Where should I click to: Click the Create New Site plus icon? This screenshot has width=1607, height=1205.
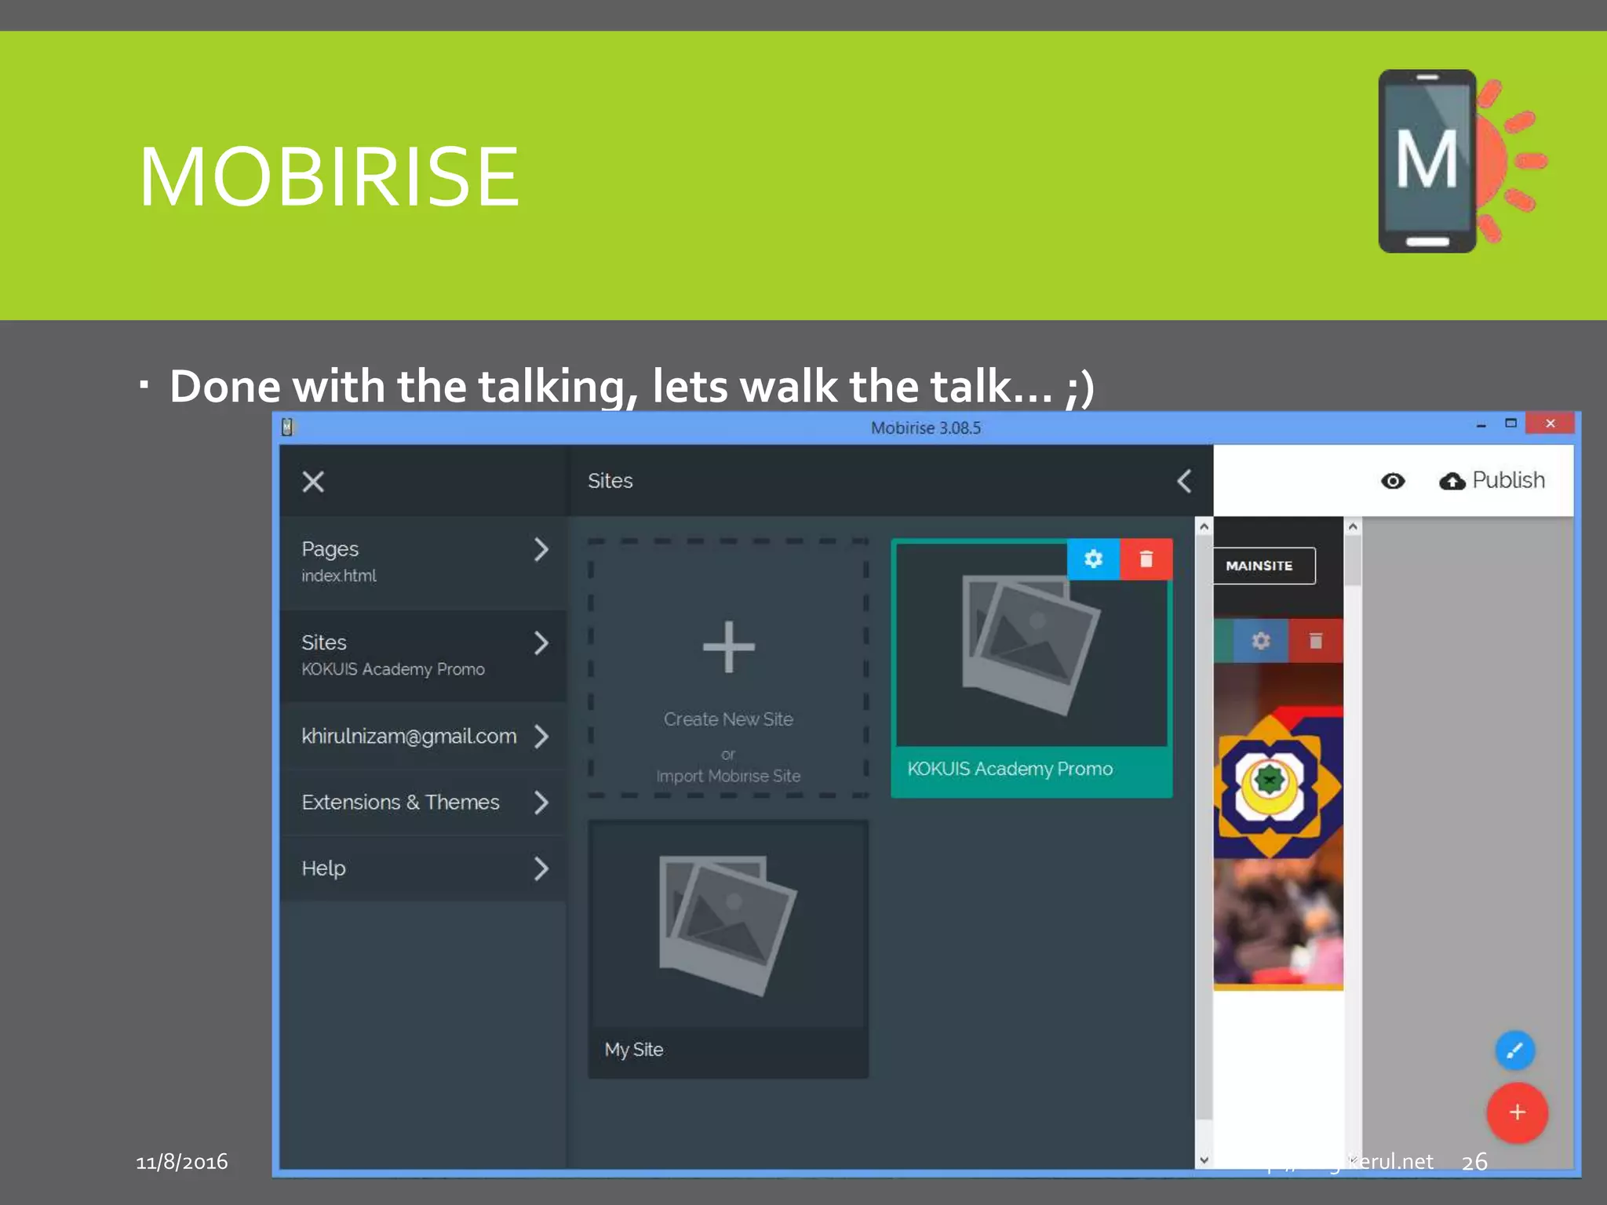[729, 647]
